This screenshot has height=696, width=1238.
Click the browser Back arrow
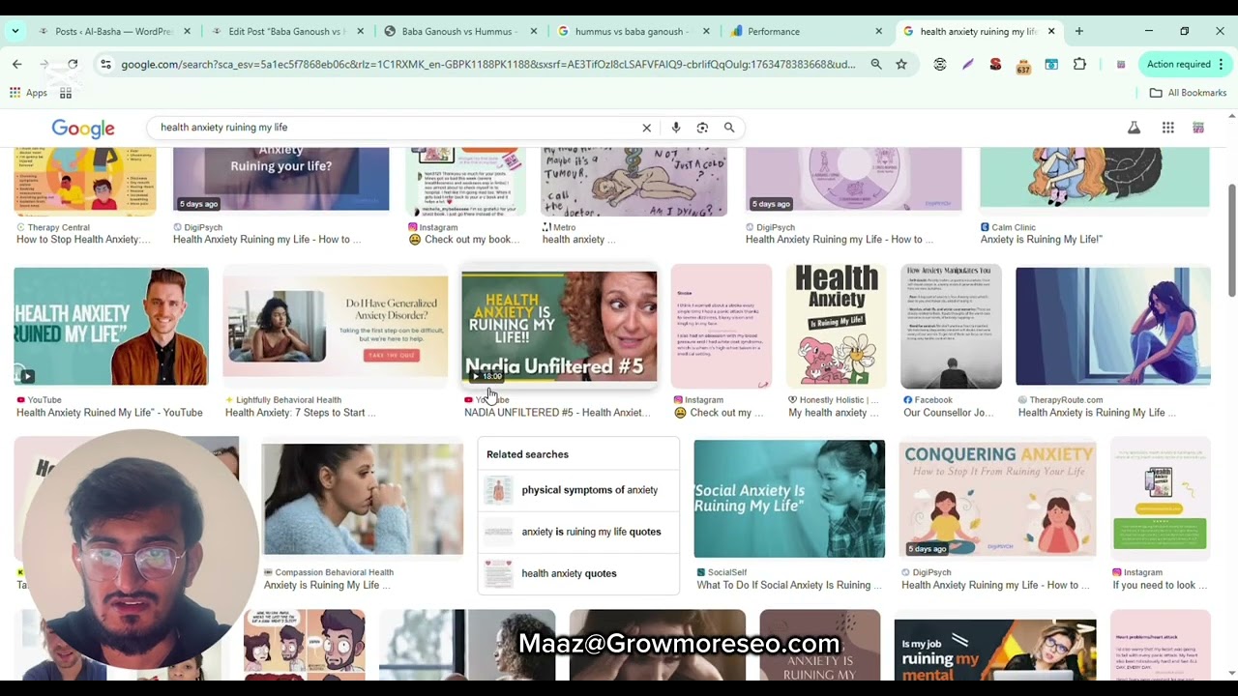click(x=16, y=64)
